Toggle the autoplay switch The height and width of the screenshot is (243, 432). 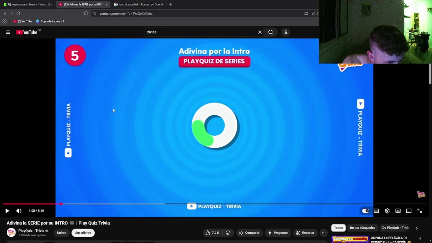coord(366,211)
